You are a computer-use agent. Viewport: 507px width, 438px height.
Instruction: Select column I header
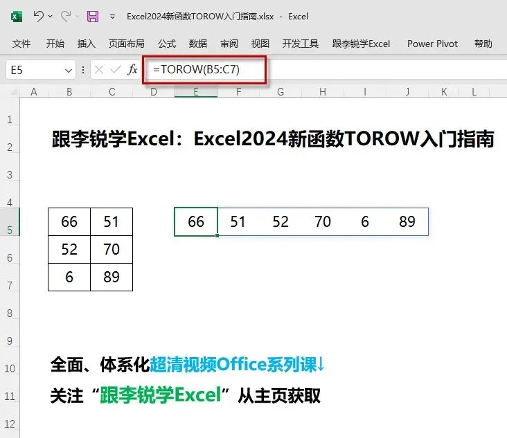pyautogui.click(x=365, y=92)
